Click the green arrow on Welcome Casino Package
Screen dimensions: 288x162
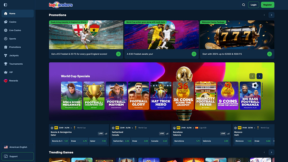pos(270,54)
